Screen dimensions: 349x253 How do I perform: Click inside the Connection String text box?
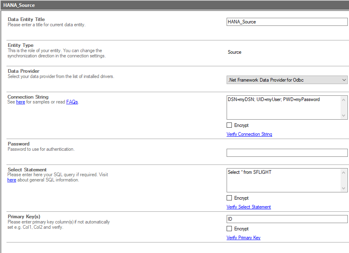(284, 107)
